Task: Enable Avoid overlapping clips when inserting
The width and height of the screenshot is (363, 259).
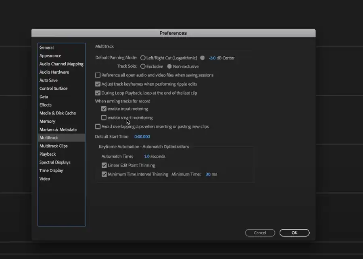Action: click(98, 127)
